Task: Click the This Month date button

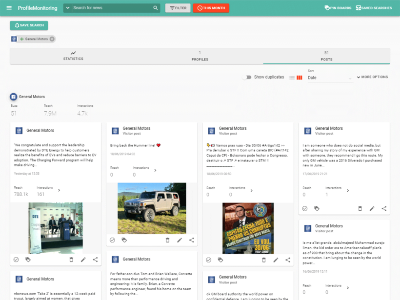Action: 211,8
